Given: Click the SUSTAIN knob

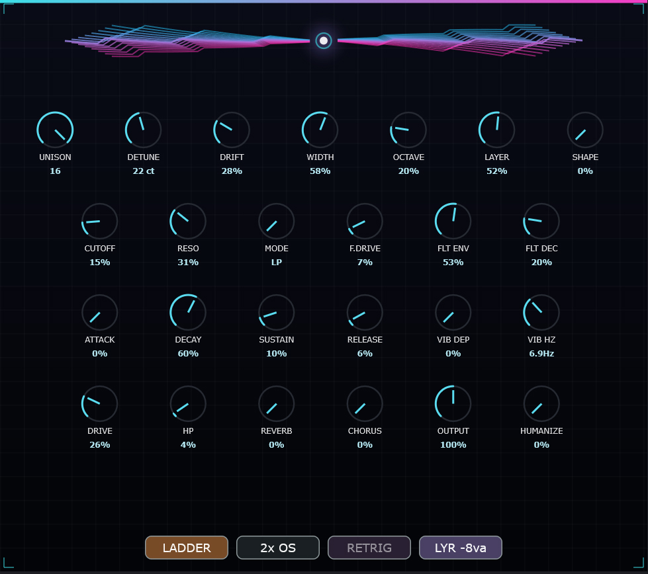Looking at the screenshot, I should 277,313.
